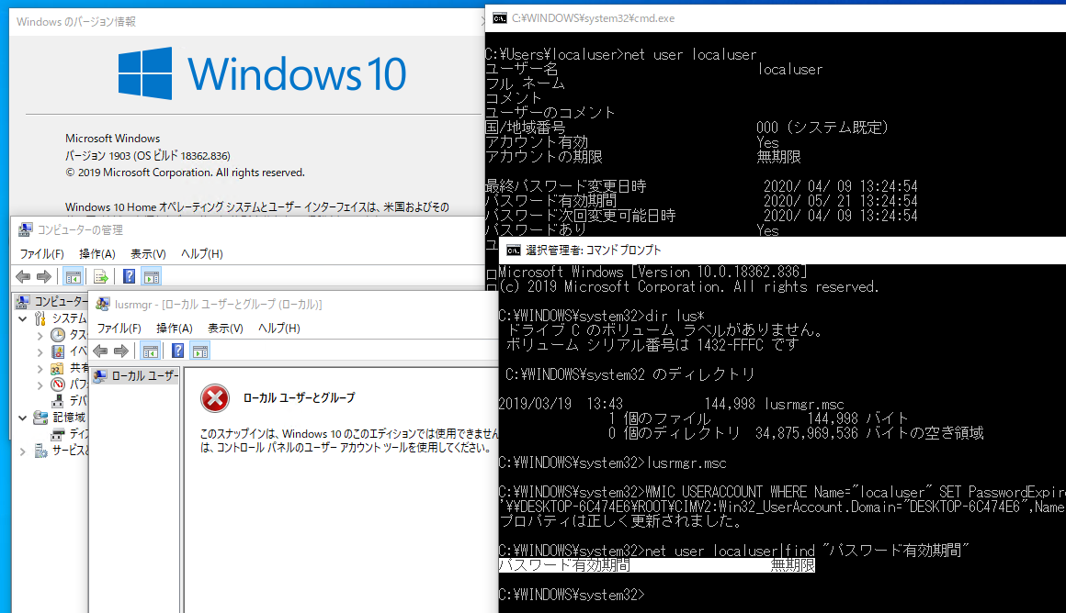Select the Performance icon in the console tree
The width and height of the screenshot is (1066, 613).
pyautogui.click(x=57, y=385)
